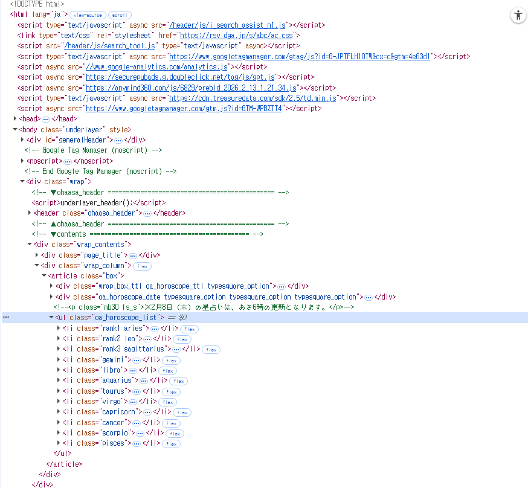Collapse the wrap_column div
The image size is (528, 488).
[x=37, y=265]
